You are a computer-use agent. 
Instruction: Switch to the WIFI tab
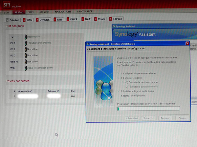[31, 12]
